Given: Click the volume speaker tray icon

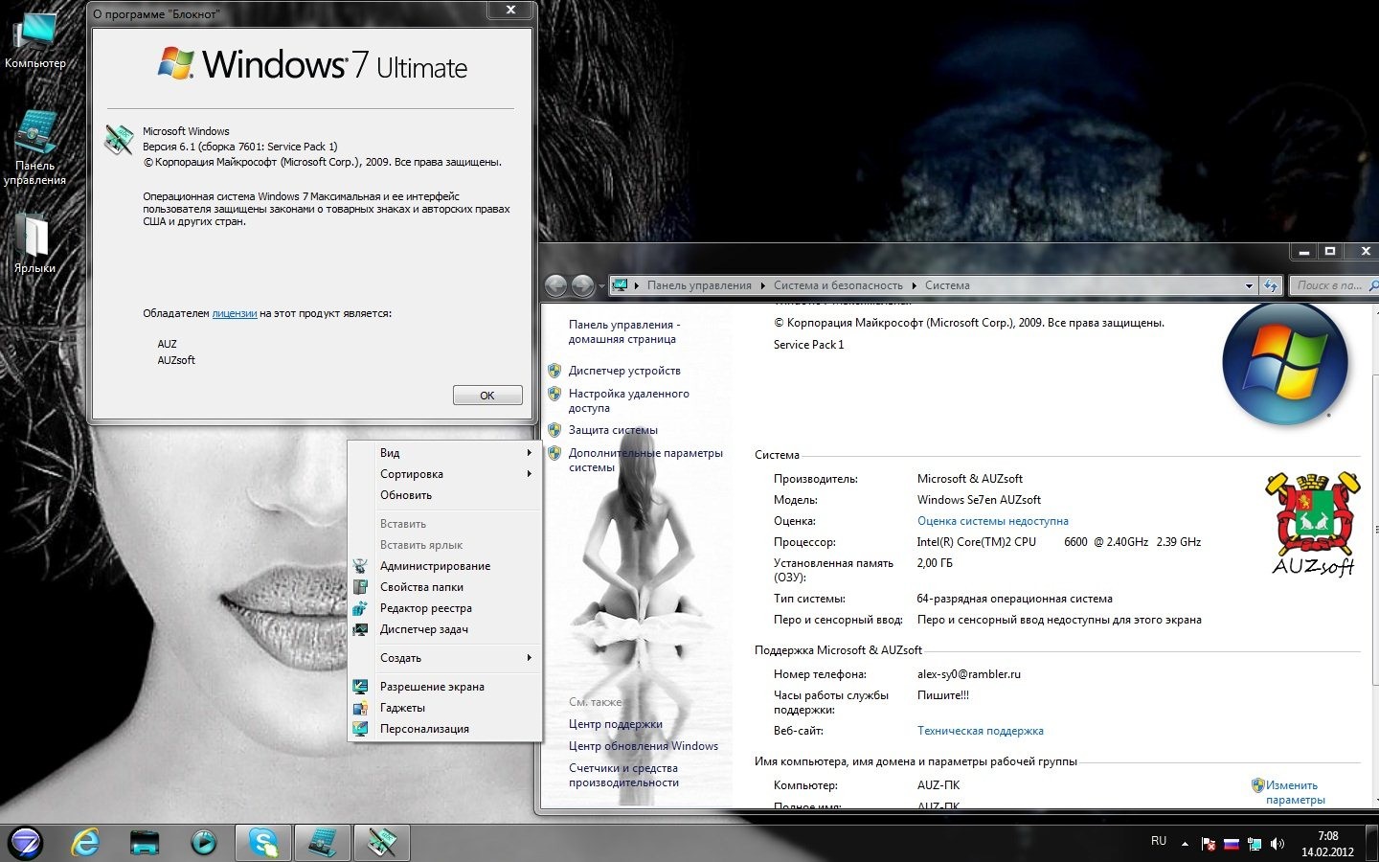Looking at the screenshot, I should click(1277, 844).
